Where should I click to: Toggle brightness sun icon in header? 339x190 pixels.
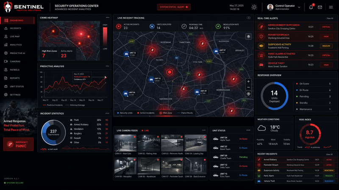[254, 7]
